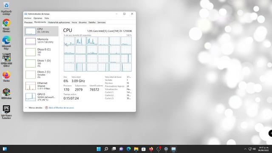The height and width of the screenshot is (153, 272).
Task: Switch to the Usuarios tab
Action: [x=82, y=23]
